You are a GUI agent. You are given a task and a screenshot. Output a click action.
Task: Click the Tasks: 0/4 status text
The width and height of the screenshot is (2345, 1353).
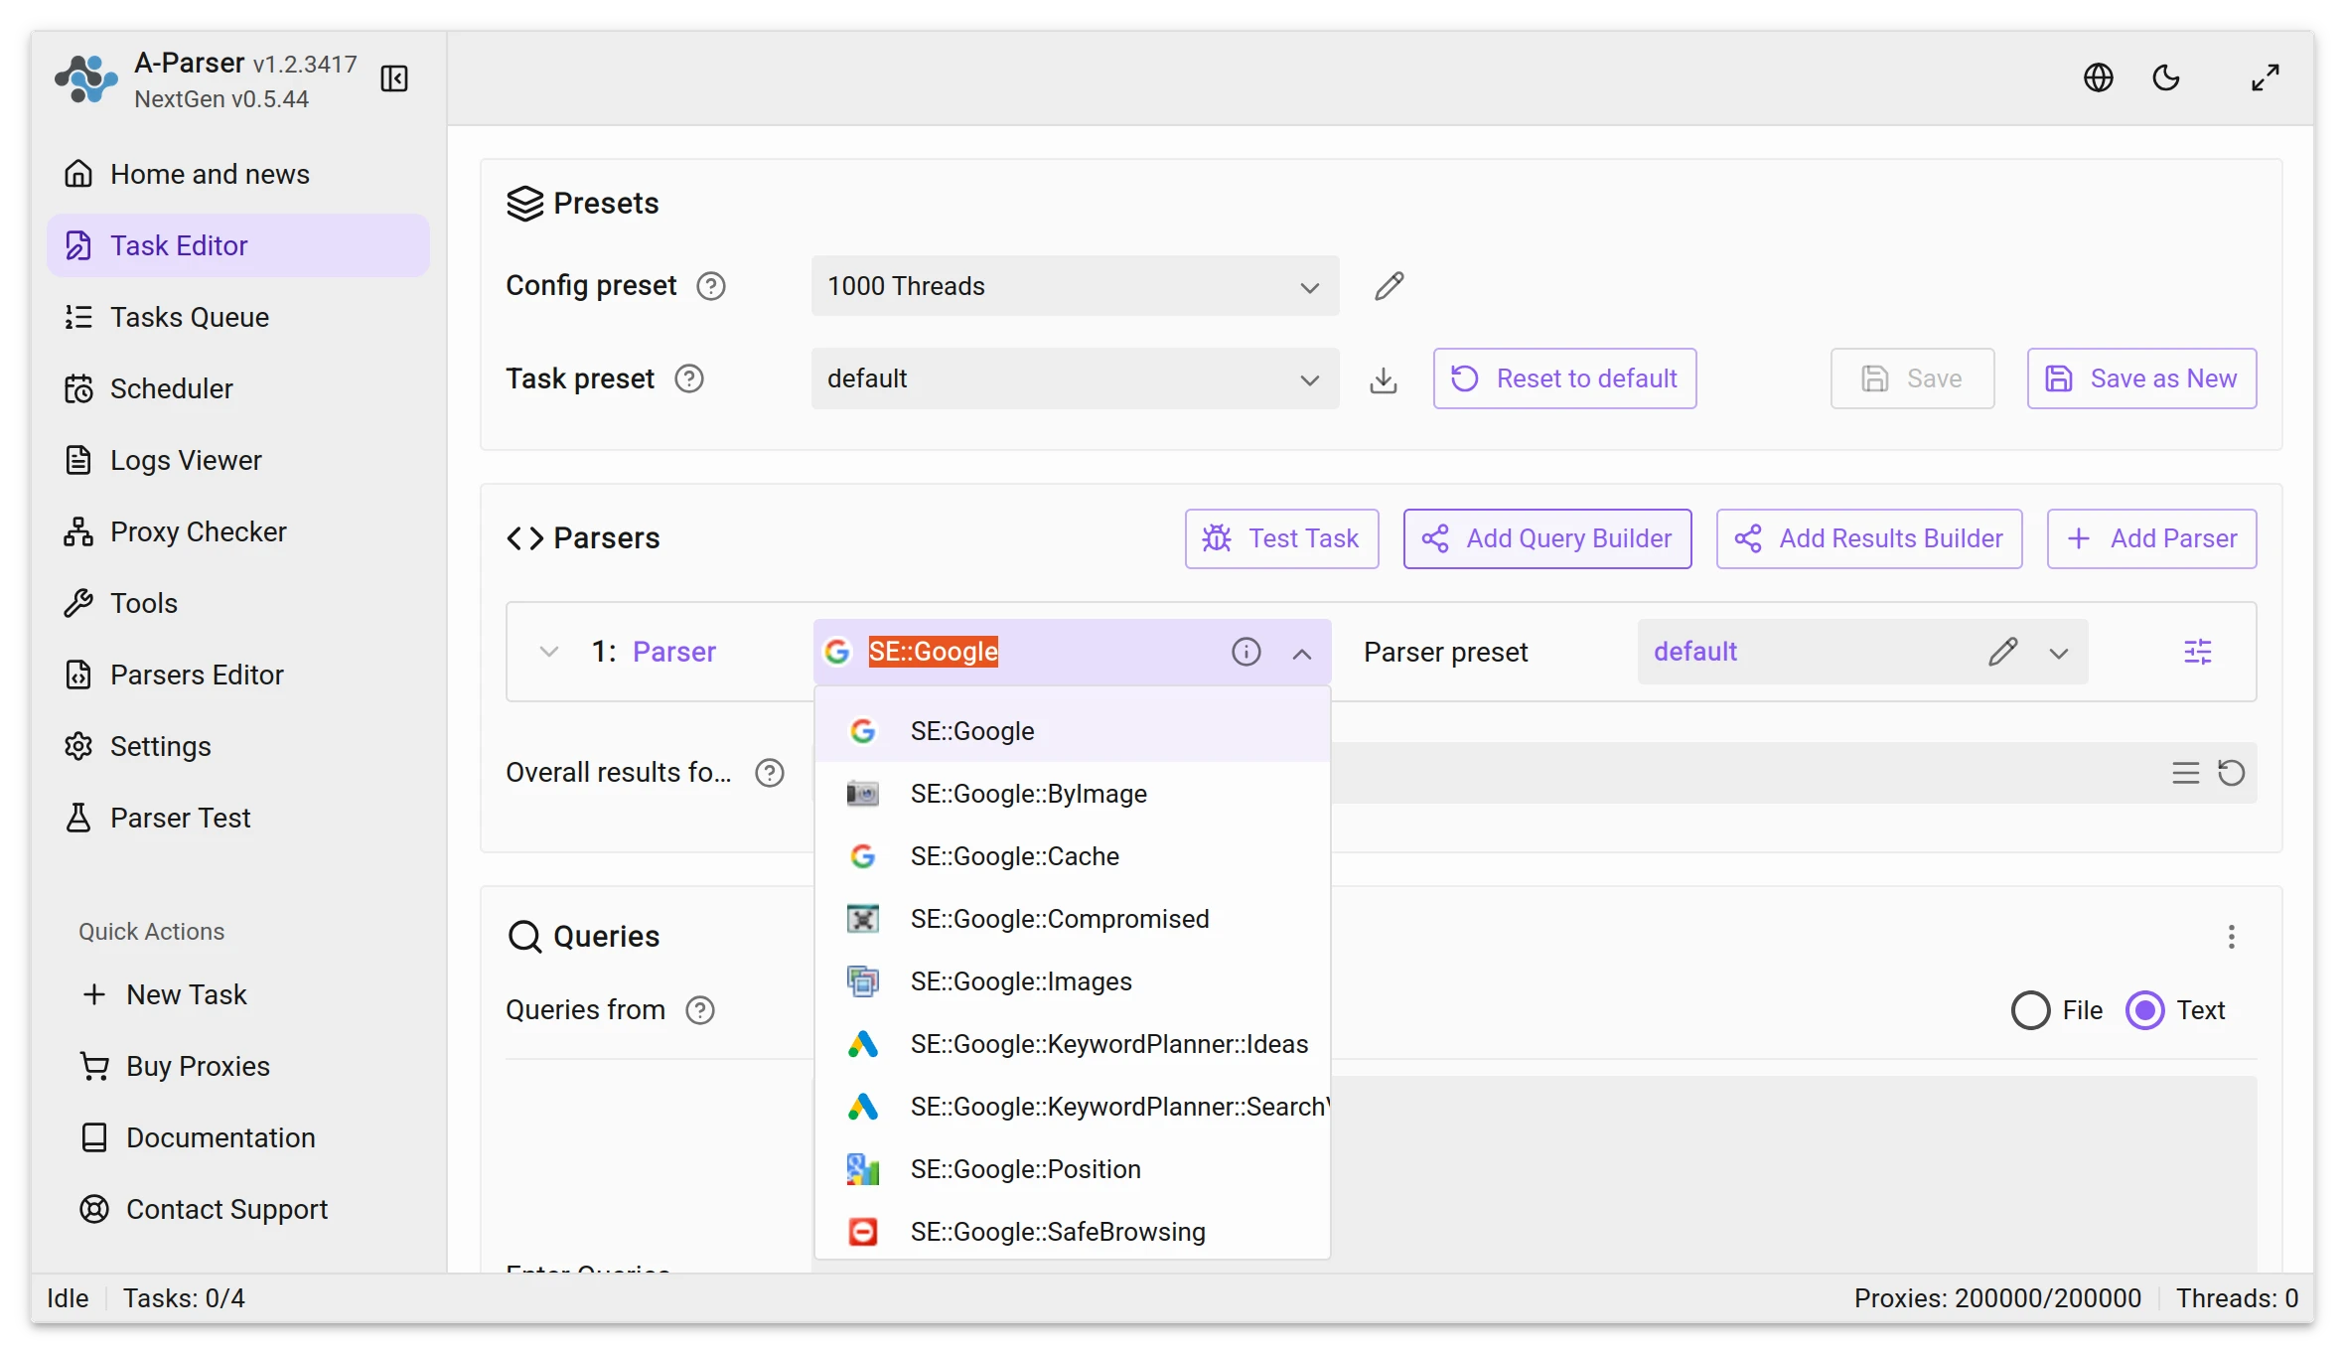tap(184, 1298)
